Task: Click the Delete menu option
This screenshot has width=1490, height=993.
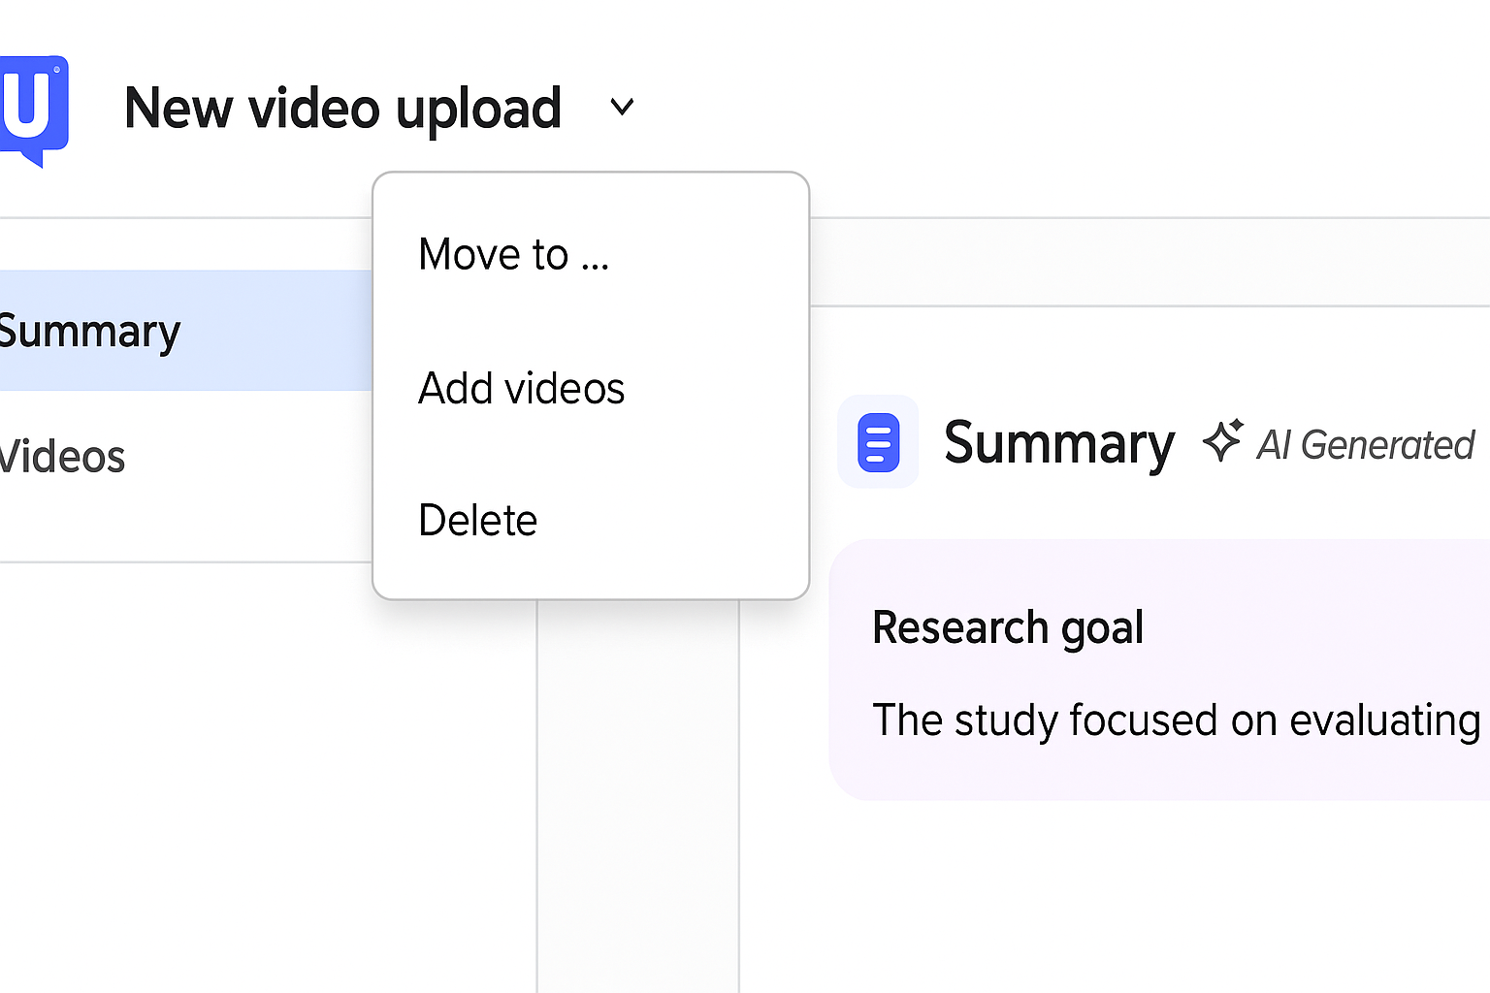Action: [477, 521]
